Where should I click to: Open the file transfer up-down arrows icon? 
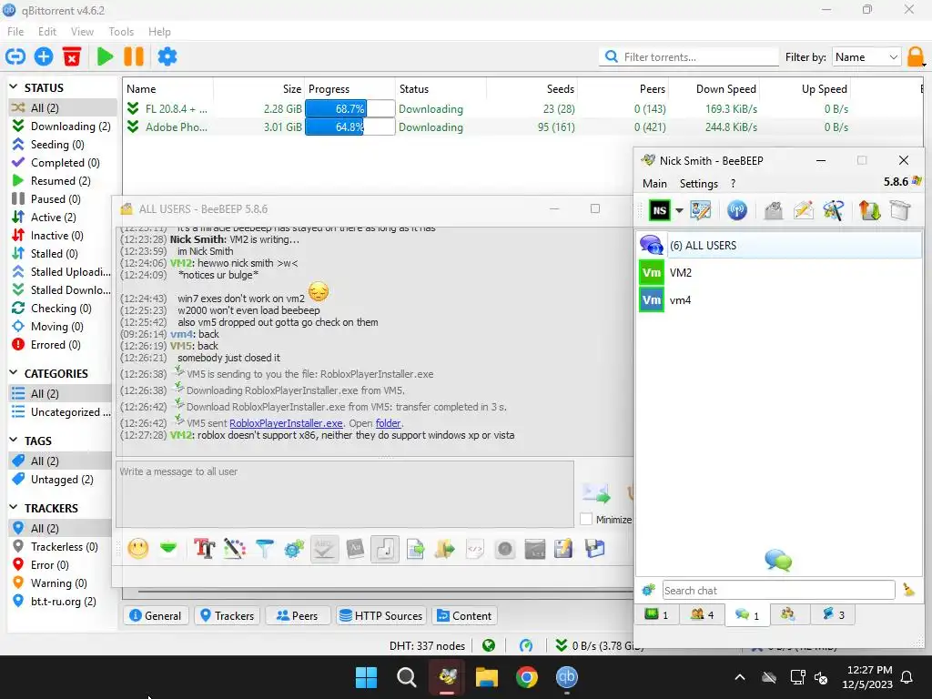tap(869, 210)
